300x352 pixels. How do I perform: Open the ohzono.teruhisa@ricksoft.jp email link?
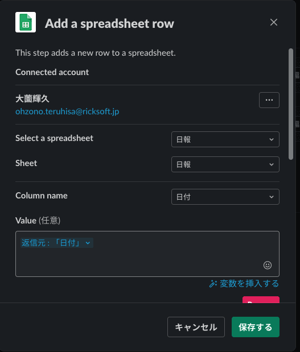pyautogui.click(x=67, y=111)
